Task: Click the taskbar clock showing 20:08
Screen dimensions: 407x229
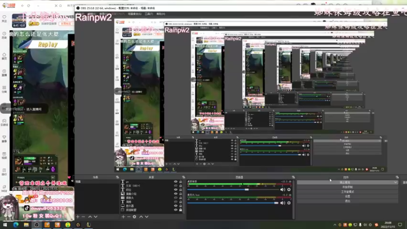Action: tap(388, 225)
